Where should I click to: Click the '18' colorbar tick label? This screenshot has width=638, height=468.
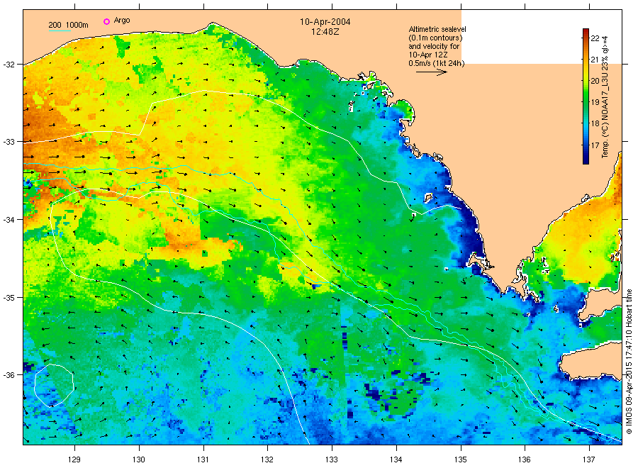(x=595, y=123)
